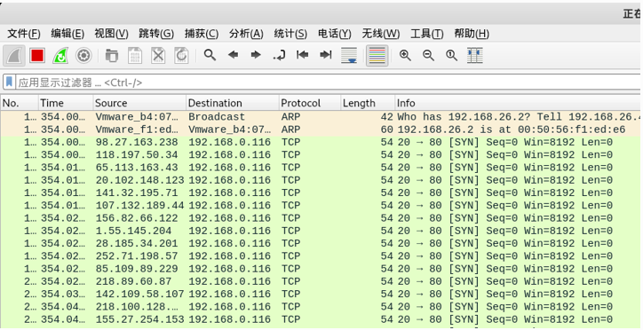Open capture options gear icon
The image size is (643, 330).
(x=83, y=56)
